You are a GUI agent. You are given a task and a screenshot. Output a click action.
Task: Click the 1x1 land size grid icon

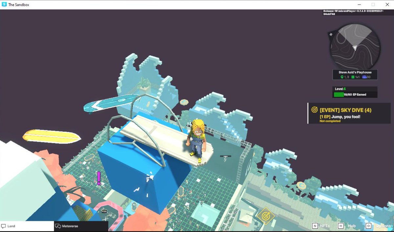click(353, 77)
